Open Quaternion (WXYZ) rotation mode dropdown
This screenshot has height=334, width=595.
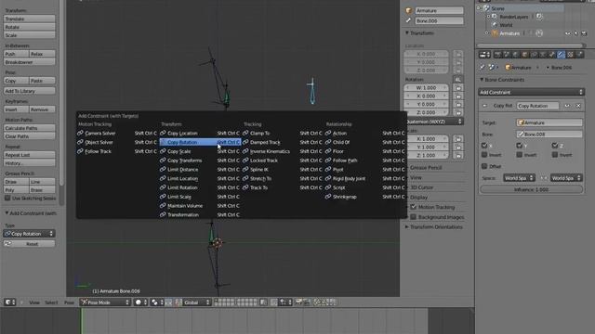(434, 122)
